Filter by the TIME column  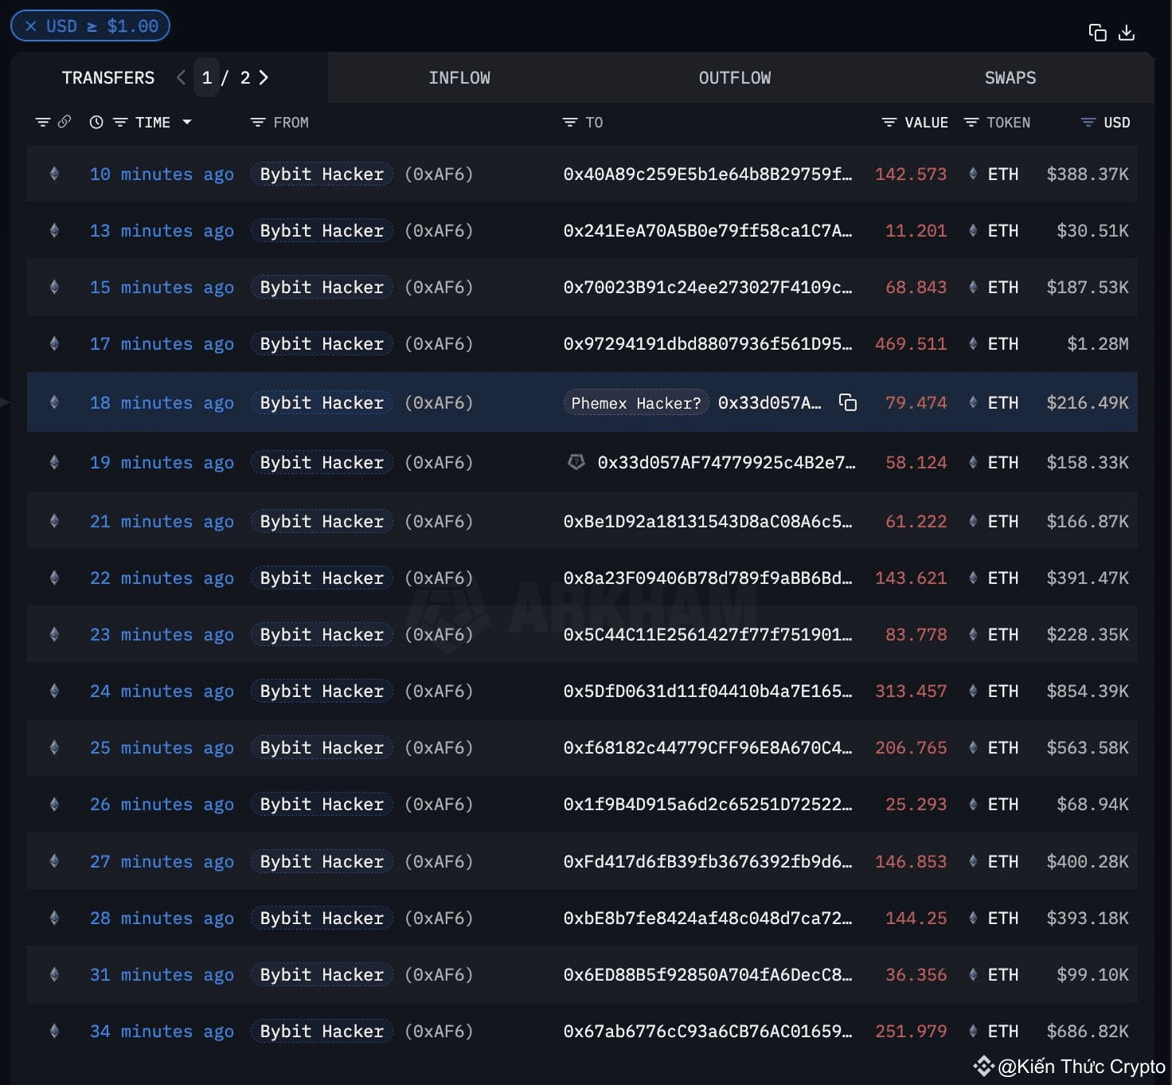point(120,122)
